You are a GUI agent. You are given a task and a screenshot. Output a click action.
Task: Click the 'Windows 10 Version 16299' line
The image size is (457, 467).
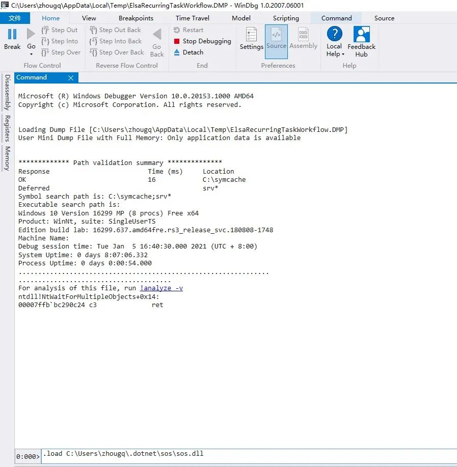point(109,213)
